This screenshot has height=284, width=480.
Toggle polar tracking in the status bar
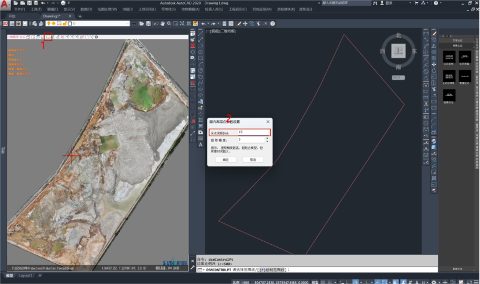355,282
